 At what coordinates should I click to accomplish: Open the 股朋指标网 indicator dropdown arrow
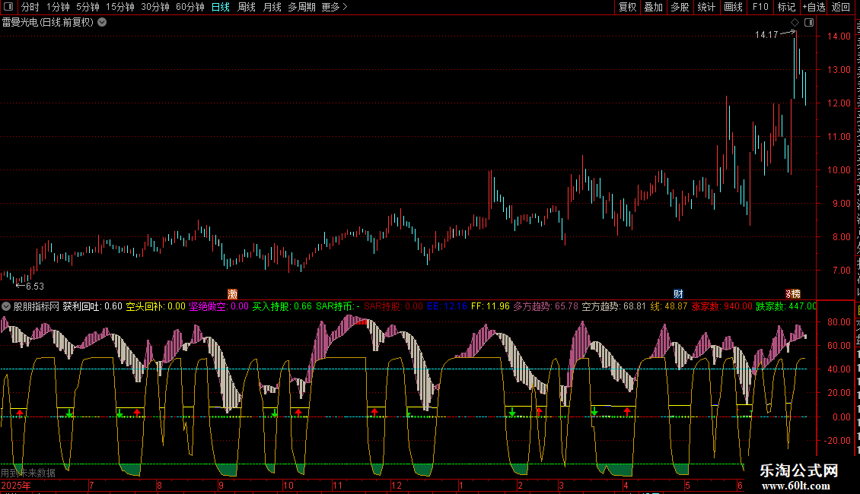click(x=6, y=307)
